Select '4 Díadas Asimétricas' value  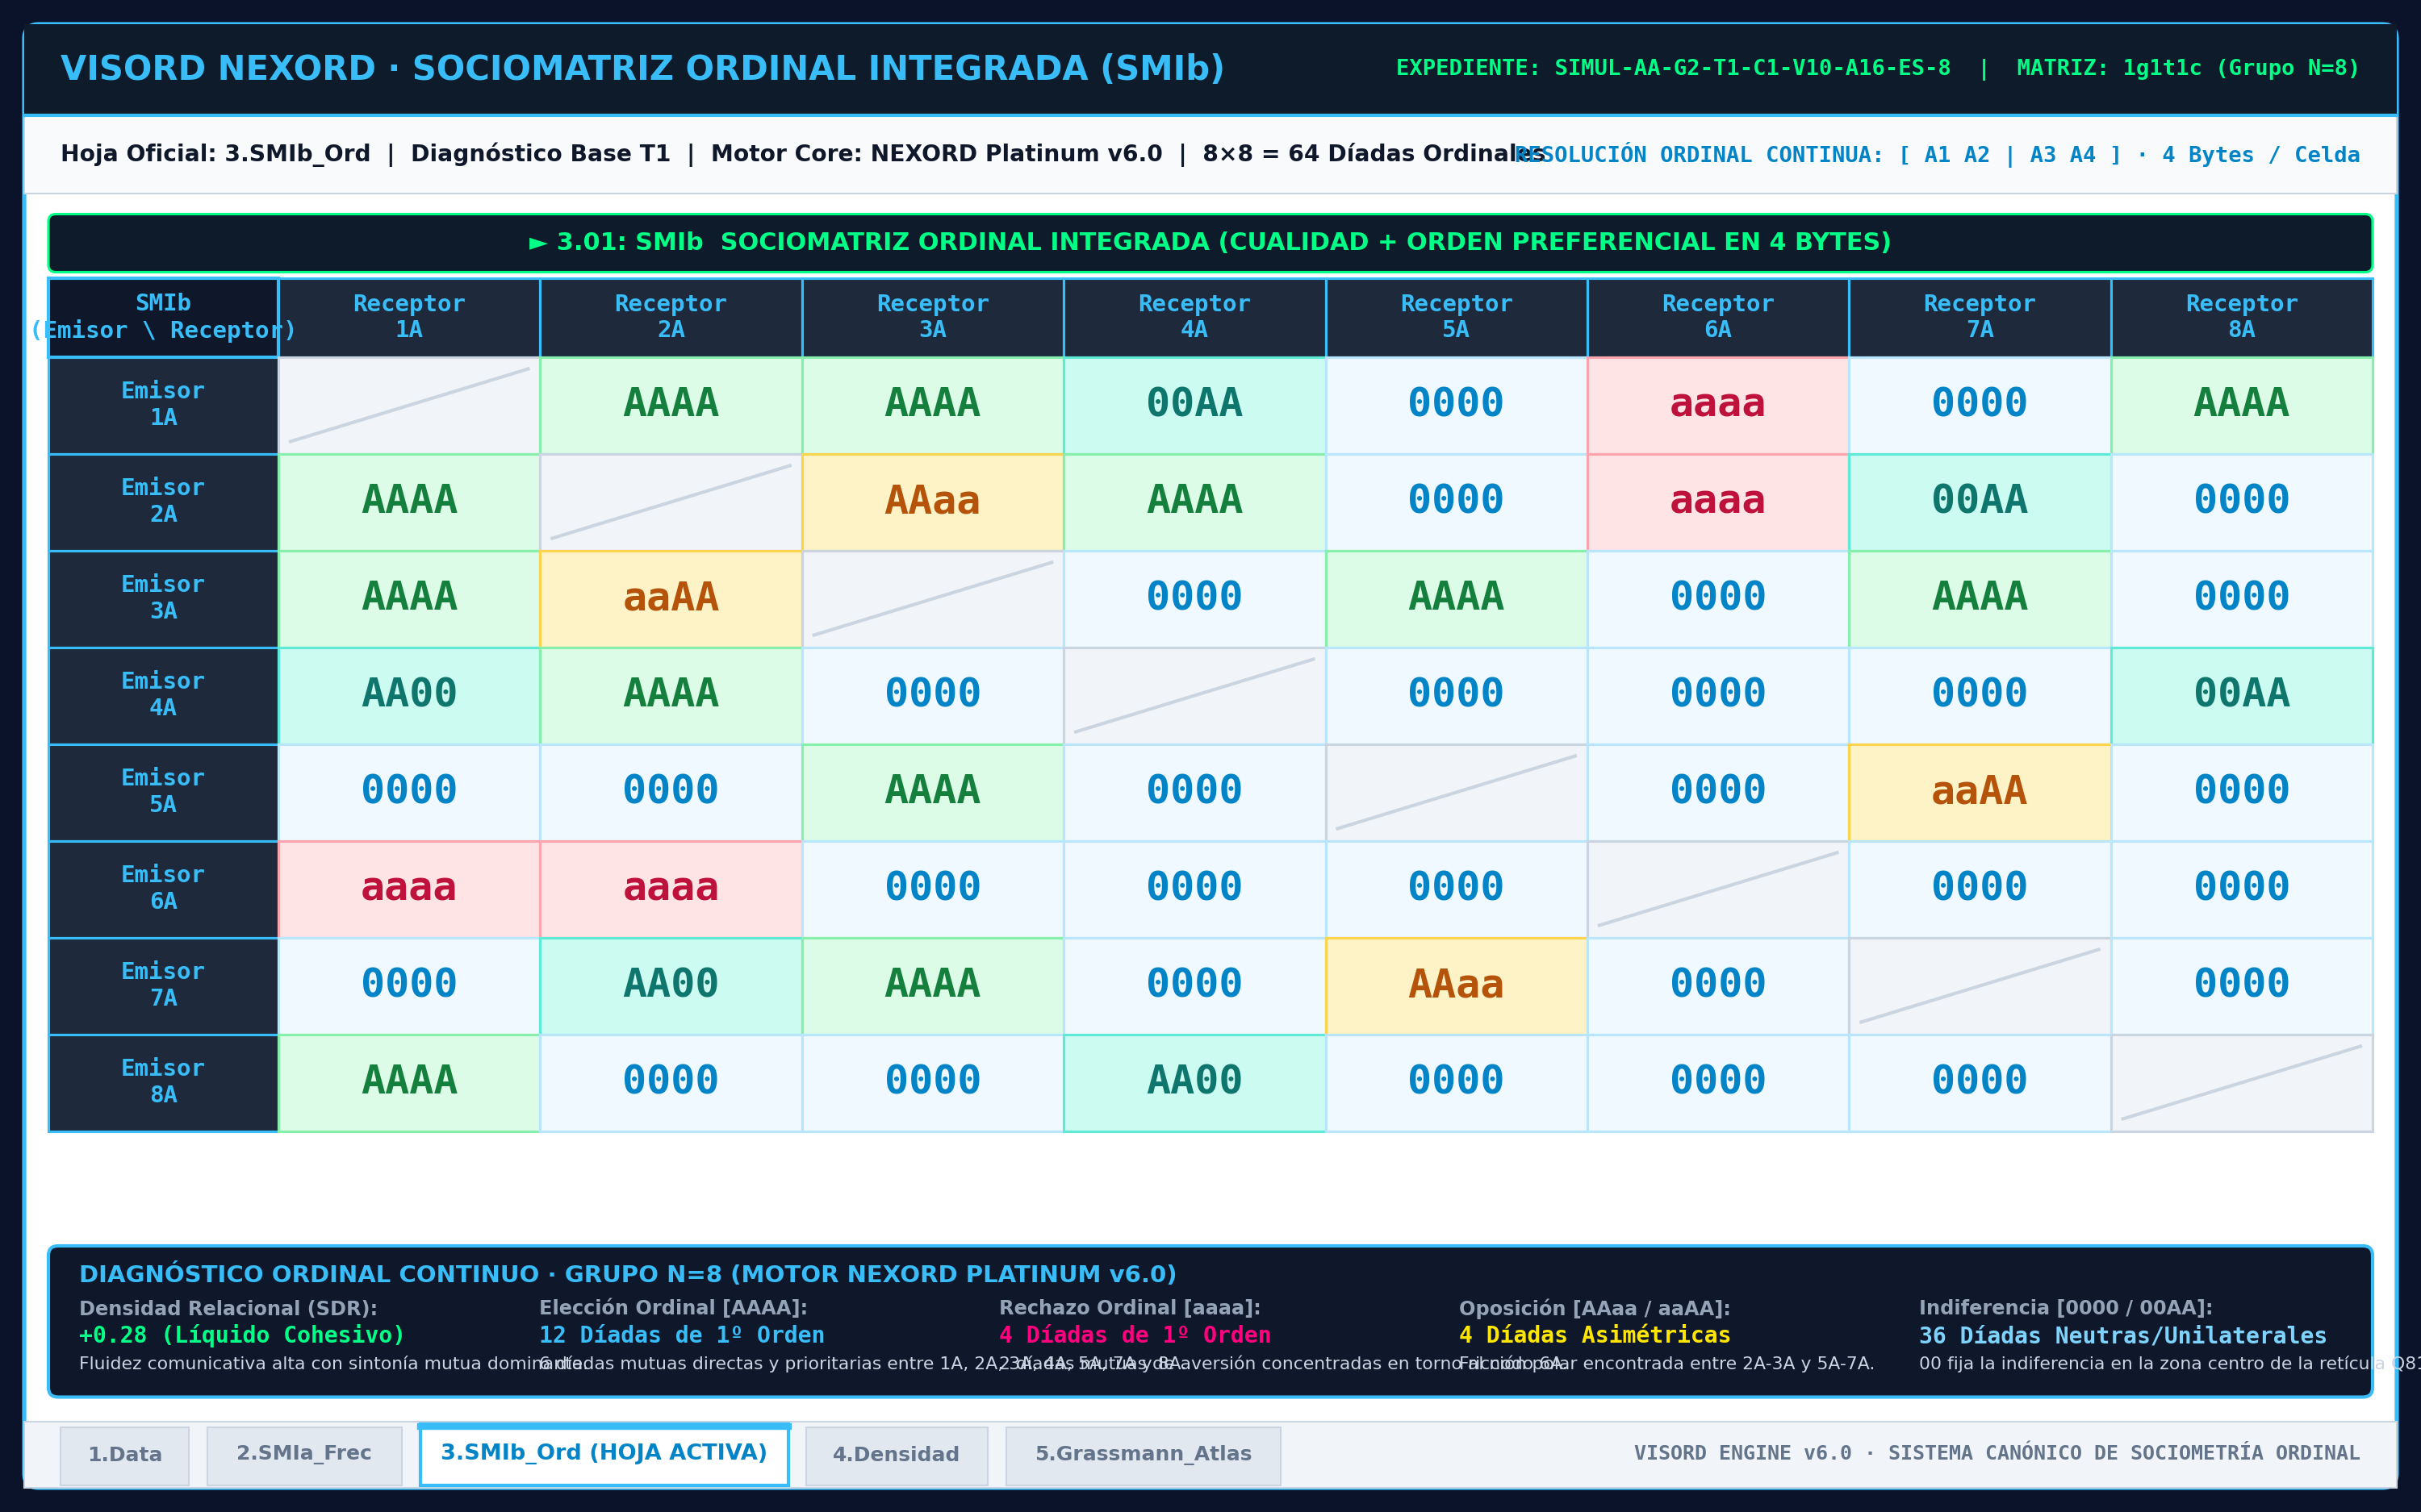pos(1595,1335)
